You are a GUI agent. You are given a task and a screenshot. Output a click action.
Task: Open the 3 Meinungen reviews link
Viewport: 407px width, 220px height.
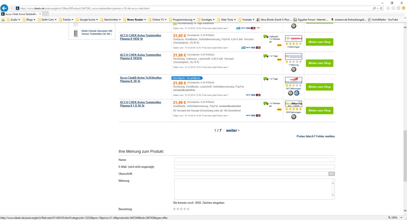[293, 47]
